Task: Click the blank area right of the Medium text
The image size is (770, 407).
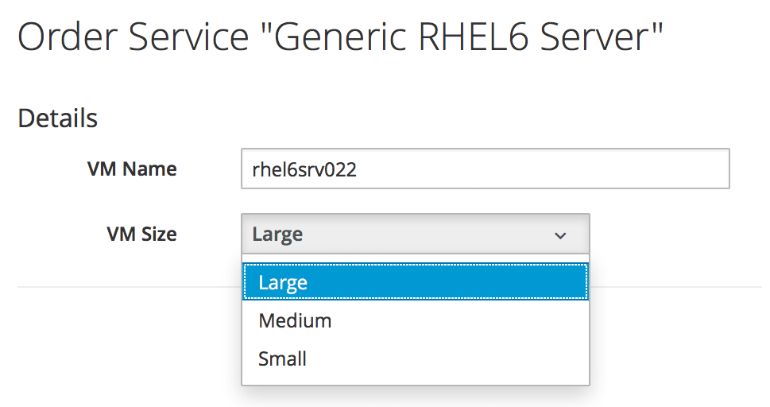Action: tap(461, 321)
